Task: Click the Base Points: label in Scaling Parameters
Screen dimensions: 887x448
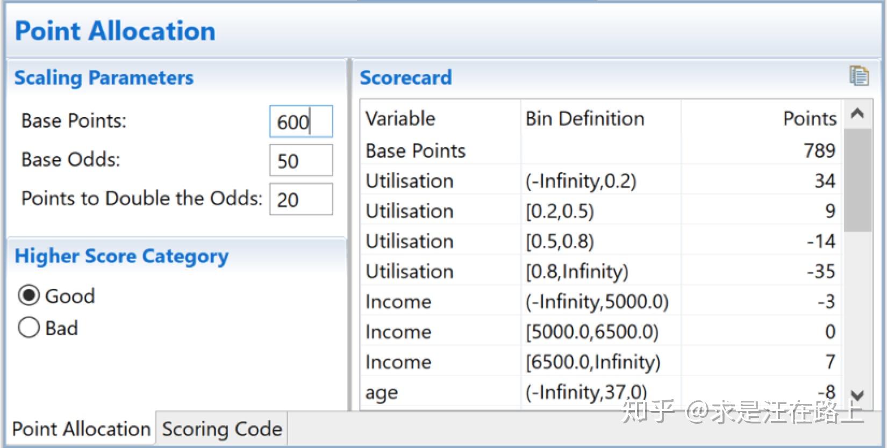Action: pyautogui.click(x=74, y=120)
